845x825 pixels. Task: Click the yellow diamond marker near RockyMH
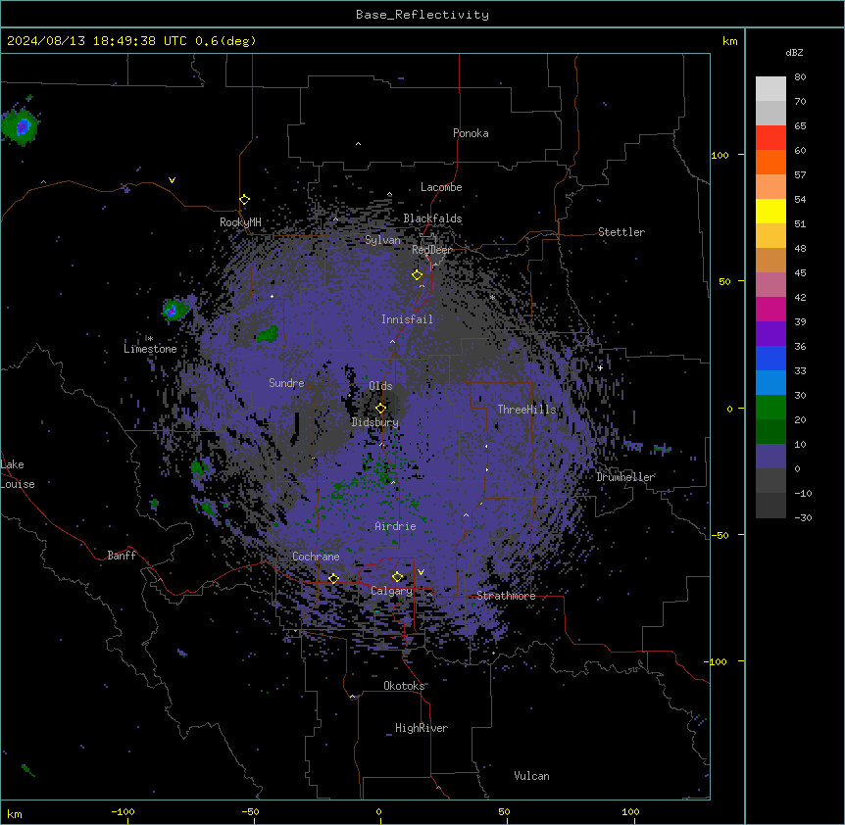click(x=245, y=200)
